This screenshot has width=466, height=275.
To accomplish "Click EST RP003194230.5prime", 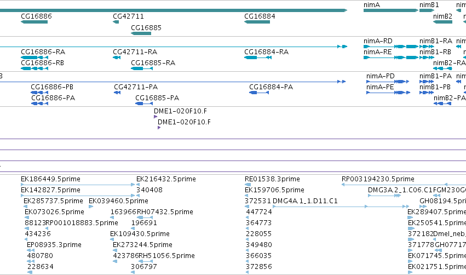I will 378,179.
